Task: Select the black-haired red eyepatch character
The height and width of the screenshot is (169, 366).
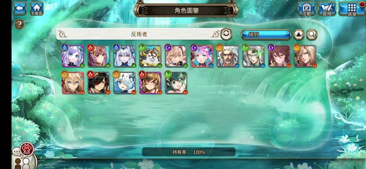Action: (99, 83)
